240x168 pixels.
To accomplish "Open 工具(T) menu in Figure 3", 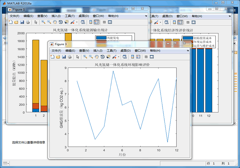I will (x=112, y=50).
